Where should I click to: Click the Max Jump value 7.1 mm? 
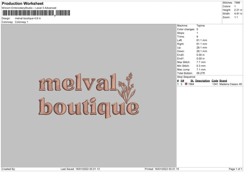201,69
